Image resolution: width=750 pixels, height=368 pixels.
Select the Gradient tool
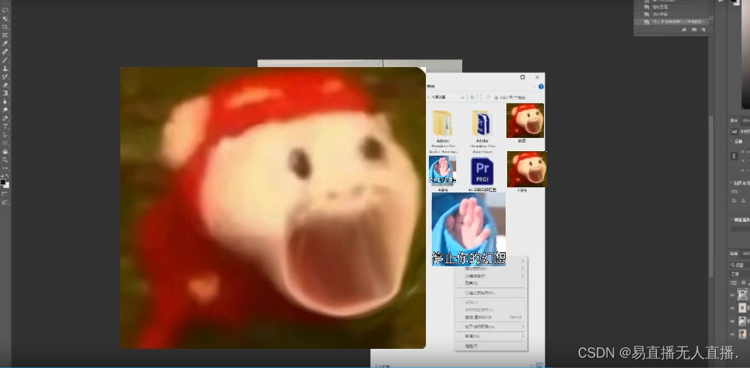5,93
